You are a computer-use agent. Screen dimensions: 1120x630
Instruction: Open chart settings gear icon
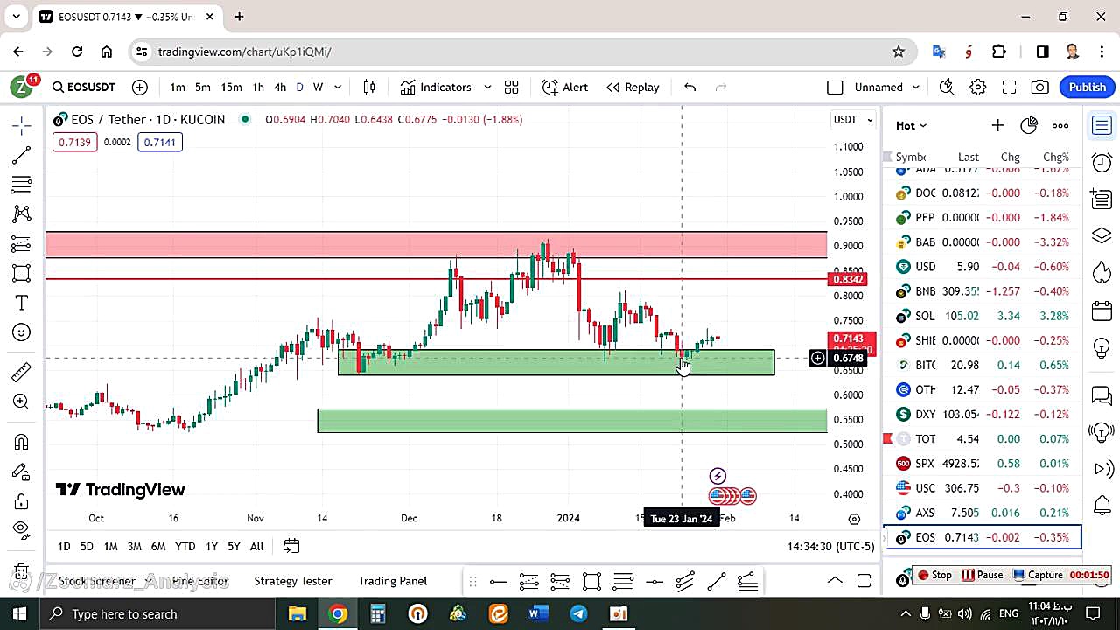click(x=977, y=87)
